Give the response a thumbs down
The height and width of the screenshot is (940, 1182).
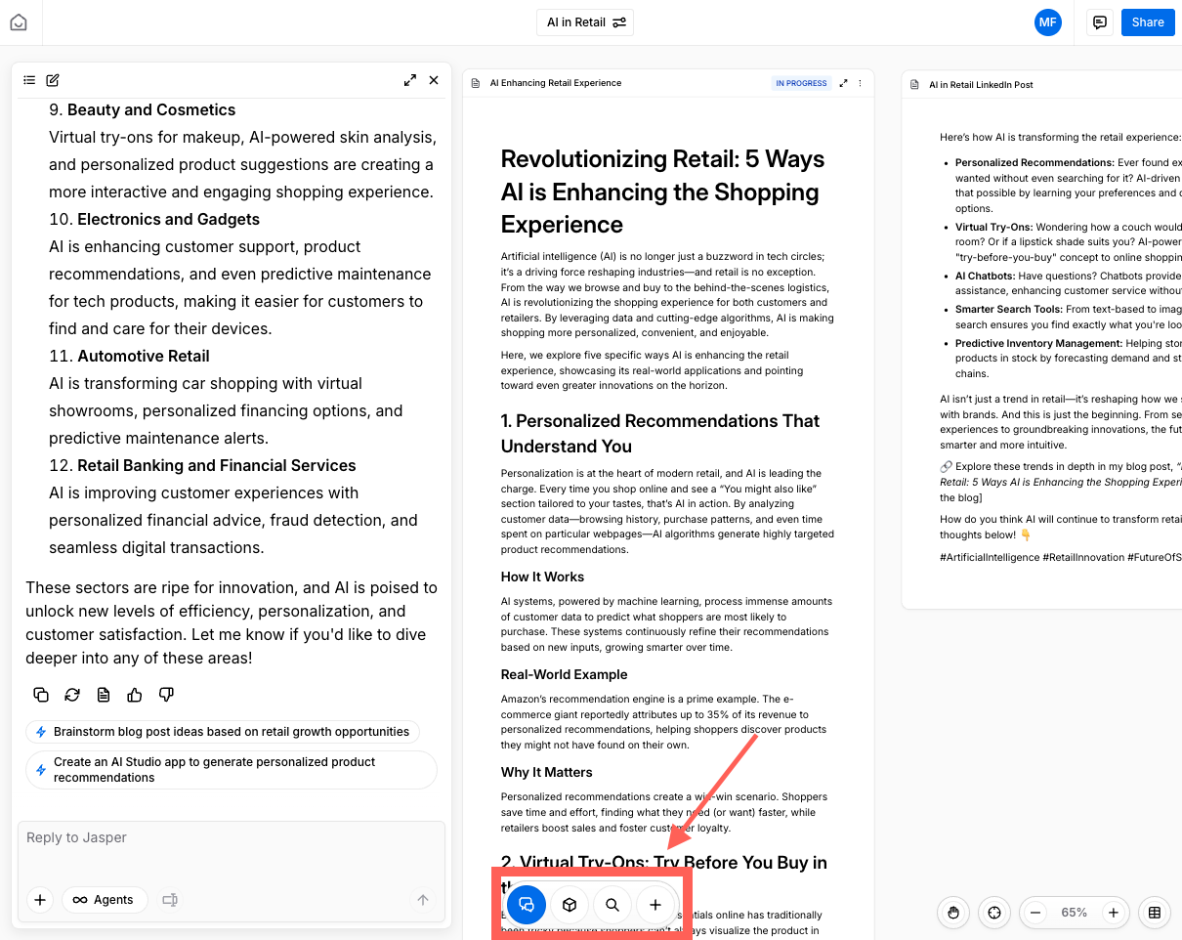pos(166,695)
